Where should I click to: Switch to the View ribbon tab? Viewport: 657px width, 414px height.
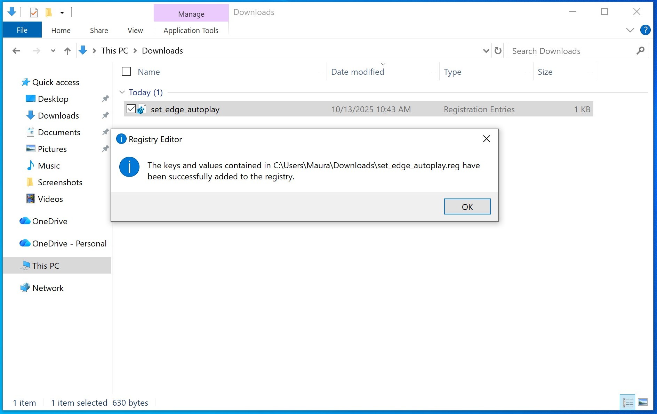coord(135,30)
